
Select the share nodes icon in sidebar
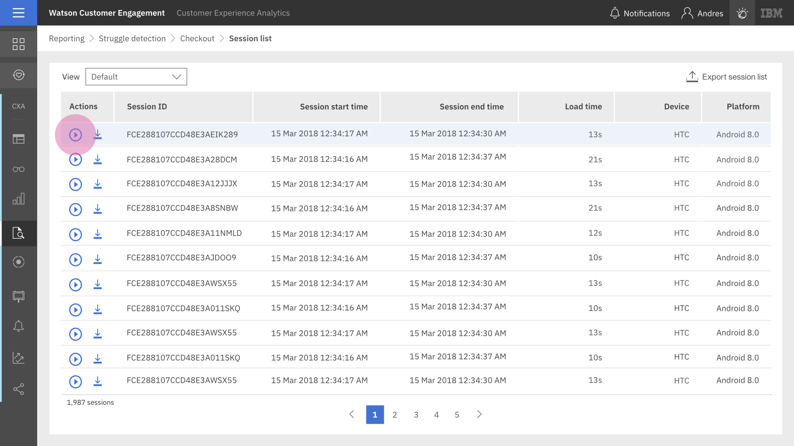tap(19, 389)
